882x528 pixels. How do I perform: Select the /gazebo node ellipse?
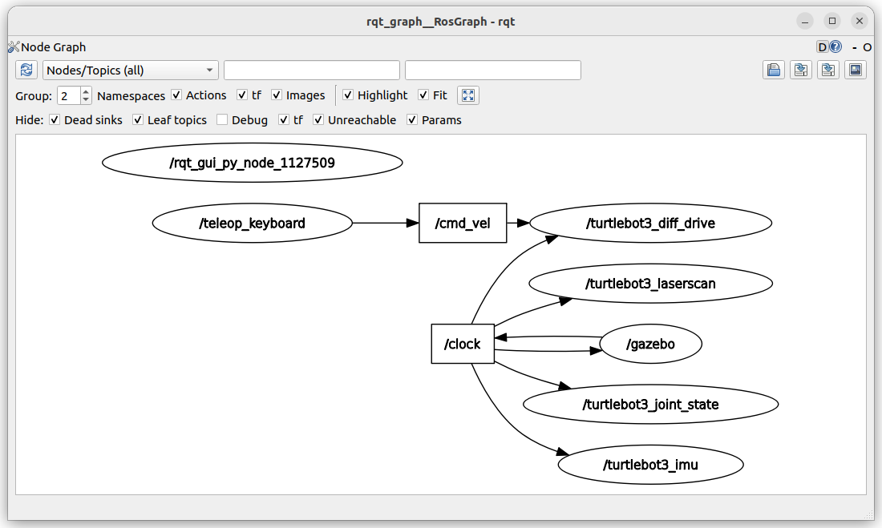(651, 345)
